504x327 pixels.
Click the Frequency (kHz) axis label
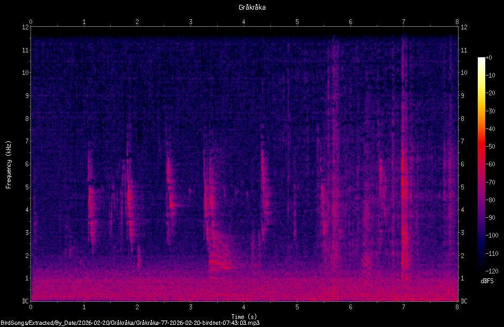tap(9, 165)
